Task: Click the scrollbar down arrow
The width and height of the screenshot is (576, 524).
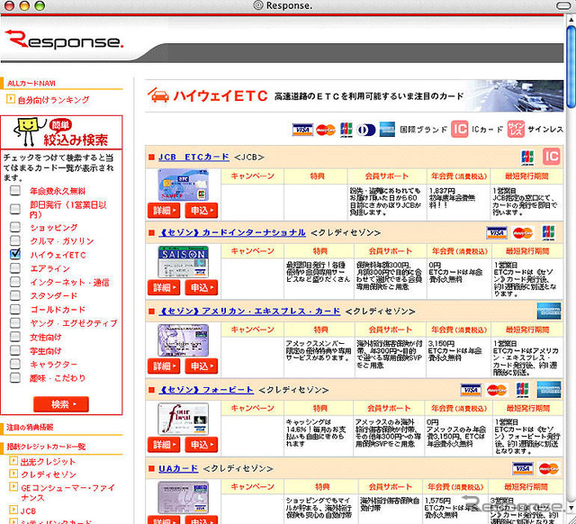Action: pos(571,508)
